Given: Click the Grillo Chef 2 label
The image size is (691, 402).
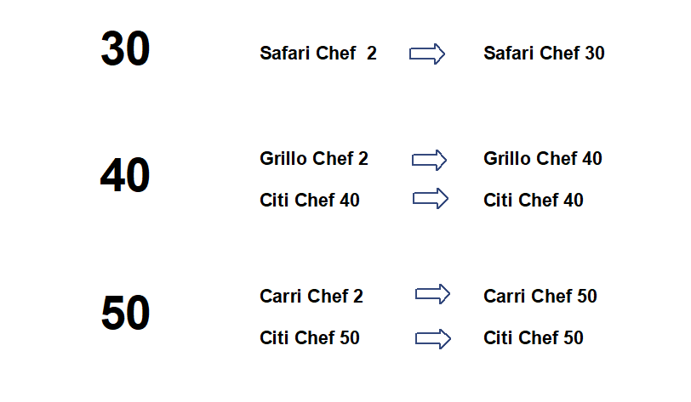Looking at the screenshot, I should tap(314, 159).
